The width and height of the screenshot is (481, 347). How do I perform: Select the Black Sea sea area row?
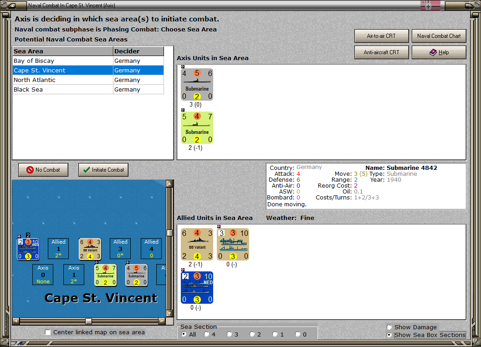tap(88, 89)
